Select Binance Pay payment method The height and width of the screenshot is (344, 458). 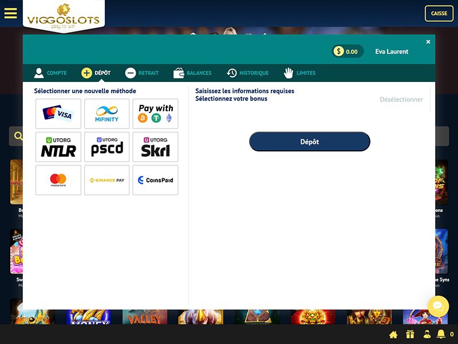click(106, 180)
